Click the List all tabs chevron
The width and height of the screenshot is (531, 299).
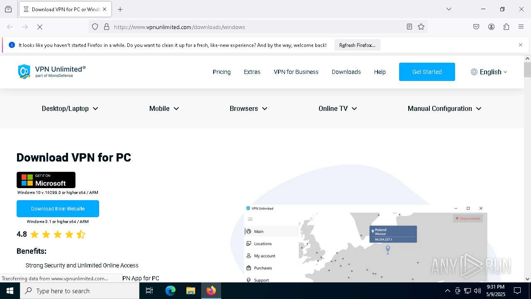(448, 9)
